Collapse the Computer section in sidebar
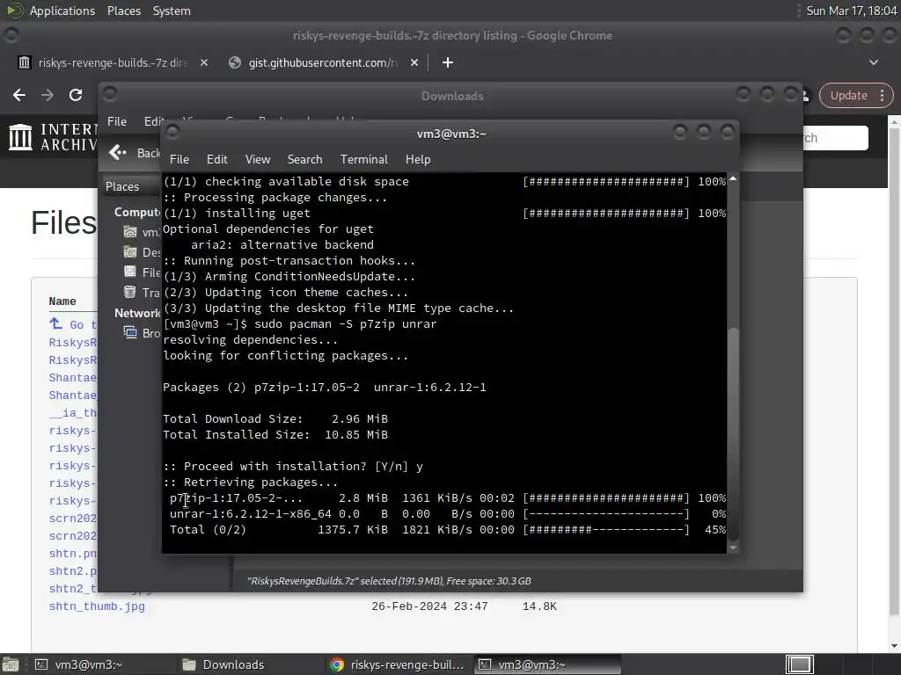Image resolution: width=901 pixels, height=675 pixels. coord(136,212)
